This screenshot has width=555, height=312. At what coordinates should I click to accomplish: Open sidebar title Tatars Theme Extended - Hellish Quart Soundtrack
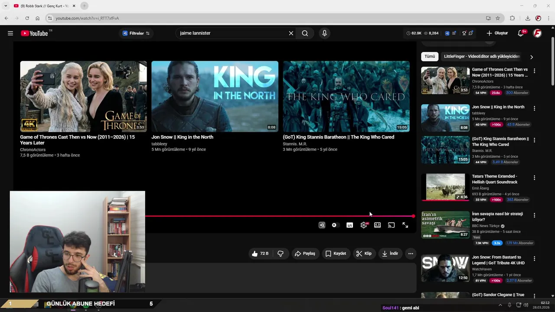point(495,179)
